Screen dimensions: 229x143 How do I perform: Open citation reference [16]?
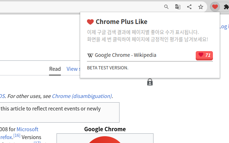click(17, 135)
